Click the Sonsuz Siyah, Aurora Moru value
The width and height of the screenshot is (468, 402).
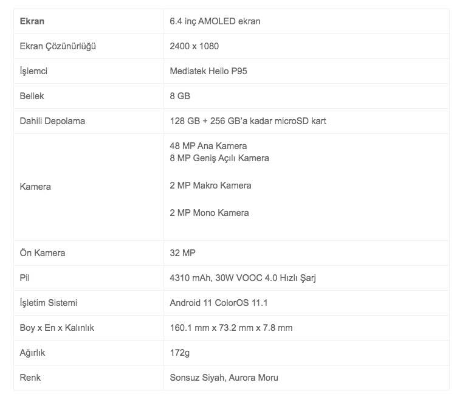pyautogui.click(x=224, y=378)
